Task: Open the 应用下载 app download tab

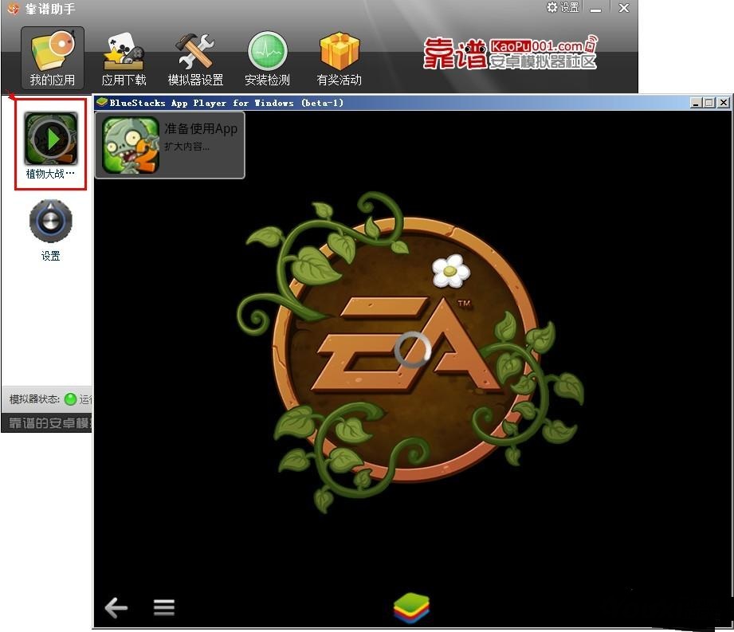Action: pyautogui.click(x=124, y=59)
